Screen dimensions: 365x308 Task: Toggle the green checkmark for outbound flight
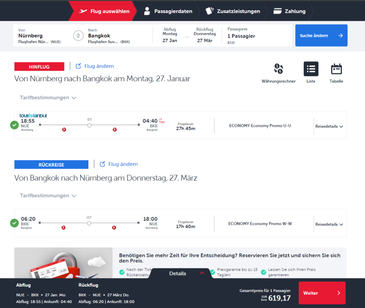click(x=14, y=125)
